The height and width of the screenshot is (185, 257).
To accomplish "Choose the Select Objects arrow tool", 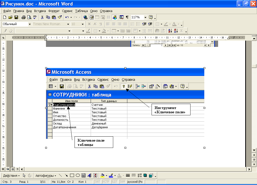I will point(24,175).
